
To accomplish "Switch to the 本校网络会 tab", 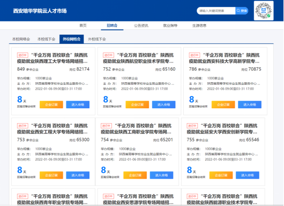I will (21, 39).
